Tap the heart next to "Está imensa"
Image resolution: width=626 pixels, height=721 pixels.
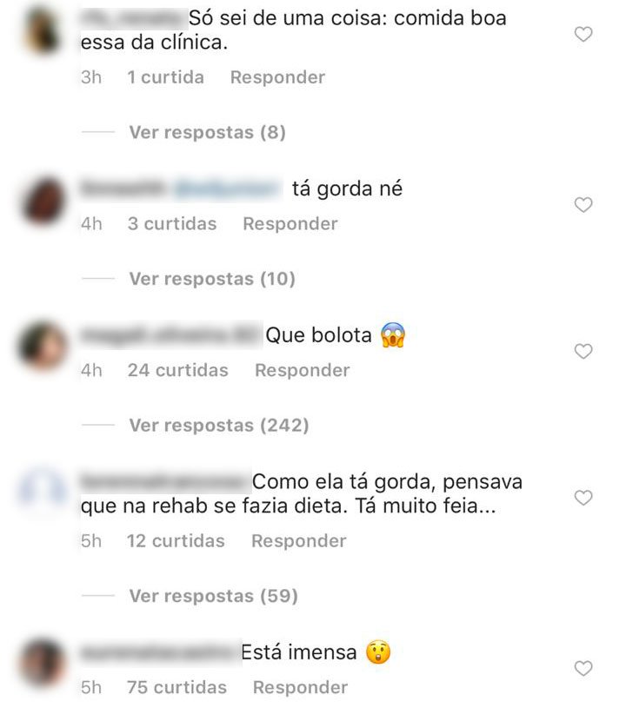tap(583, 668)
